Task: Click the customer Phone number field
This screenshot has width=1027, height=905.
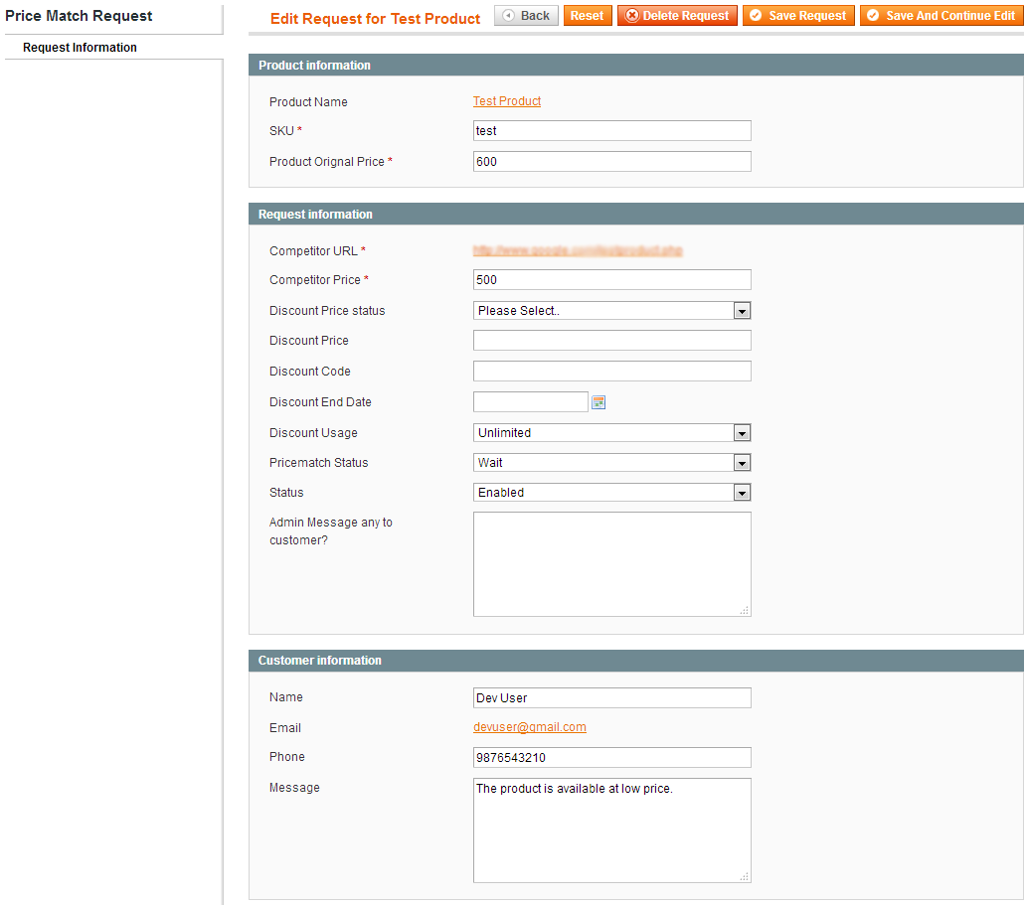Action: 611,758
